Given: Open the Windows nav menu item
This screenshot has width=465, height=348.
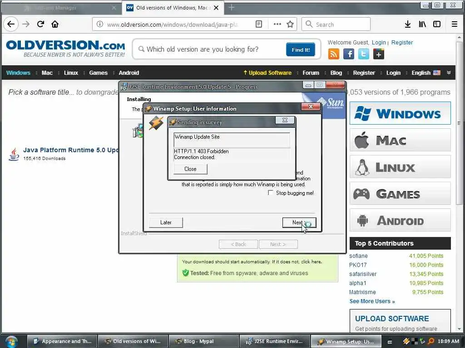Looking at the screenshot, I should coord(18,73).
